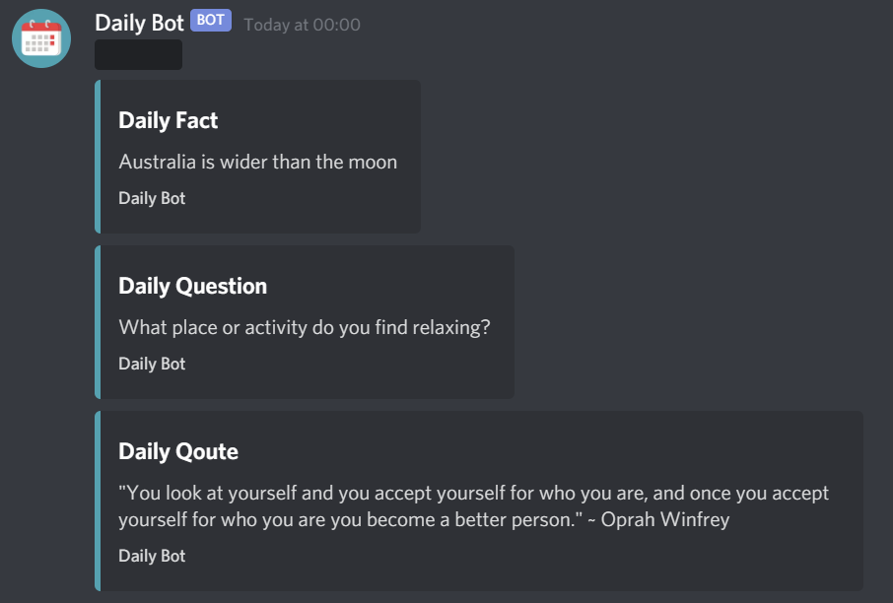893x603 pixels.
Task: Click the Daily Bot footer under Daily Qoute
Action: click(151, 556)
